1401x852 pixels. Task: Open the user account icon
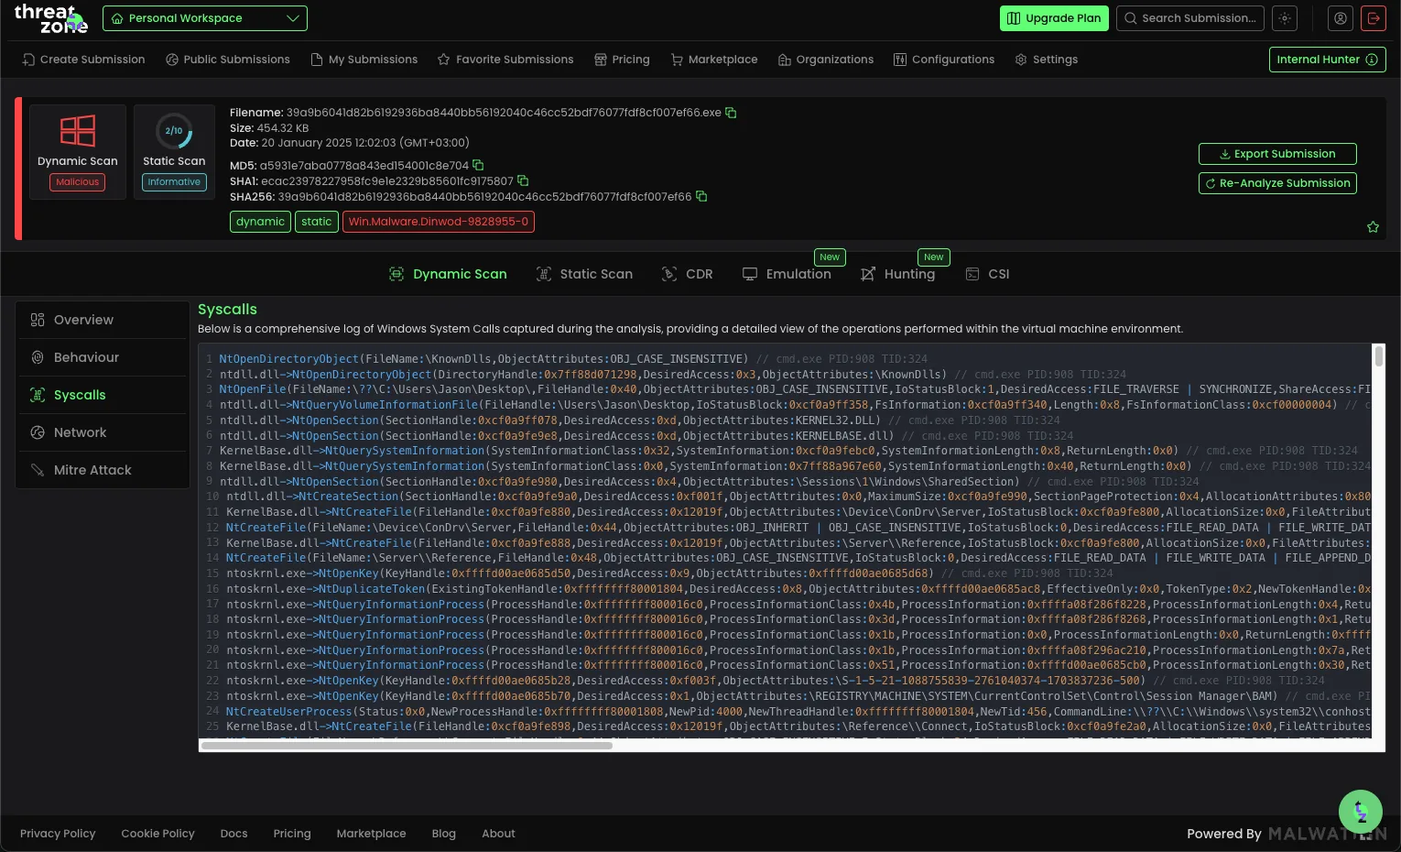(1341, 18)
